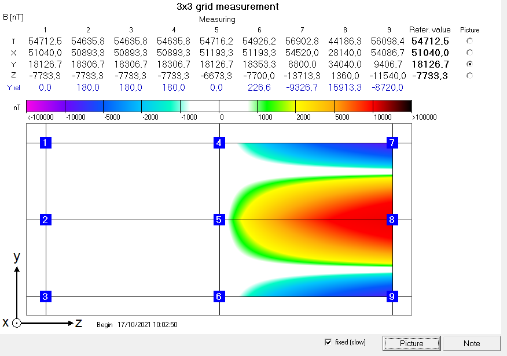Click Y value 18353,3
This screenshot has width=507, height=356.
(259, 64)
